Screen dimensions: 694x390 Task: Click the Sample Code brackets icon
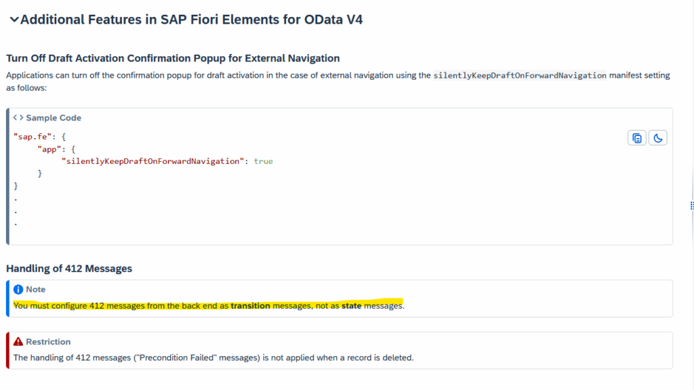[x=18, y=118]
